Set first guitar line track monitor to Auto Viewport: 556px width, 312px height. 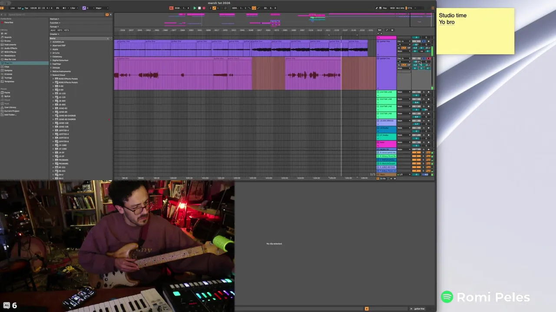point(404,48)
